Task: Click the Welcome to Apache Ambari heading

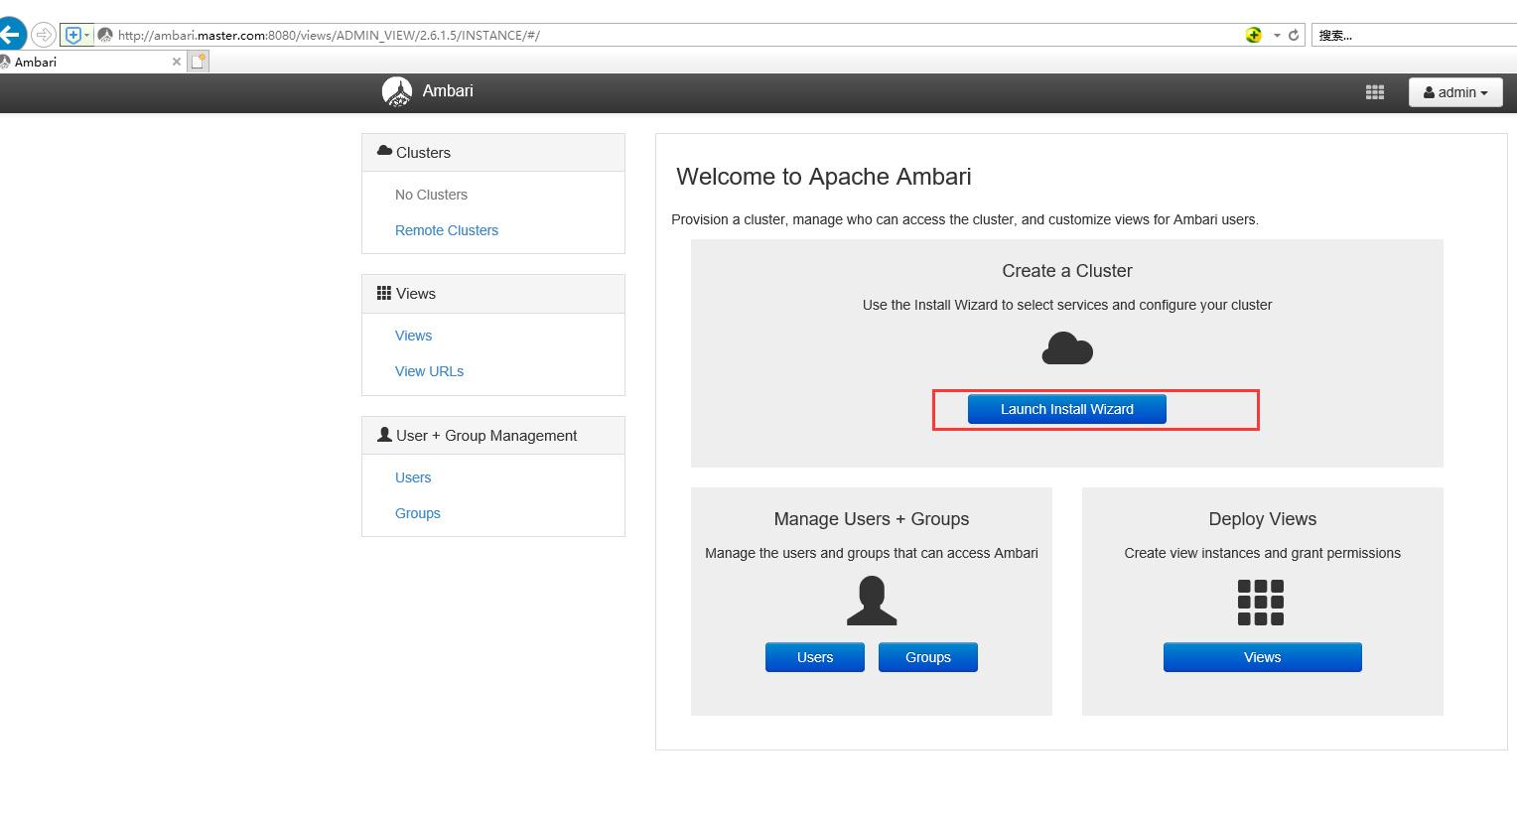Action: [824, 177]
